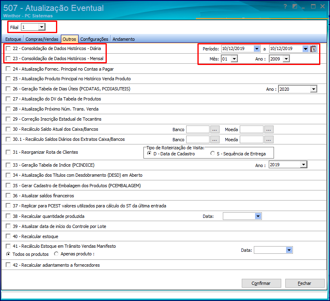Open the Ano 2019 dropdown

(x=304, y=165)
